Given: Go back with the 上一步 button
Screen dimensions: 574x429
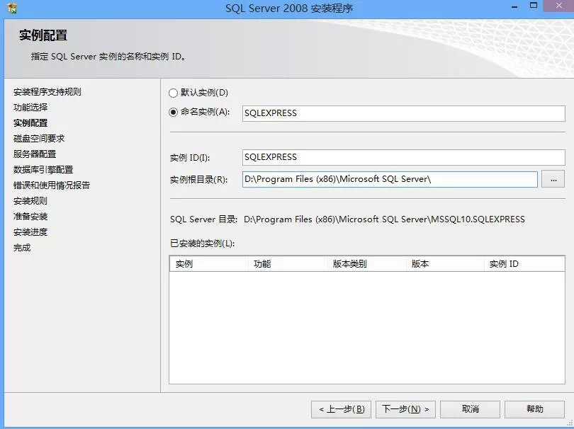Looking at the screenshot, I should [x=341, y=409].
